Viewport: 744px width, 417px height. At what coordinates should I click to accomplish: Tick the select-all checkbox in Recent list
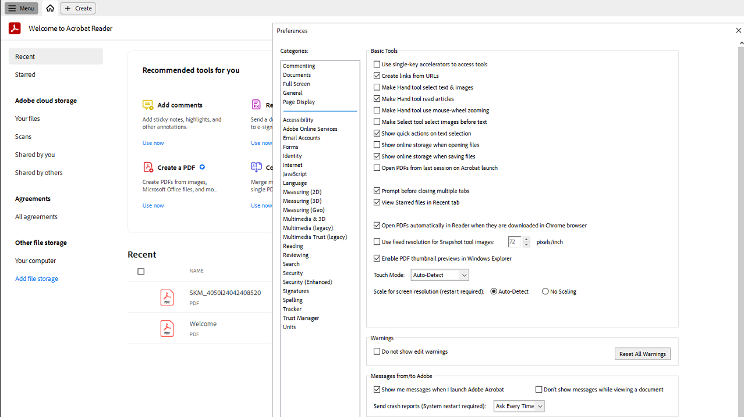[141, 272]
